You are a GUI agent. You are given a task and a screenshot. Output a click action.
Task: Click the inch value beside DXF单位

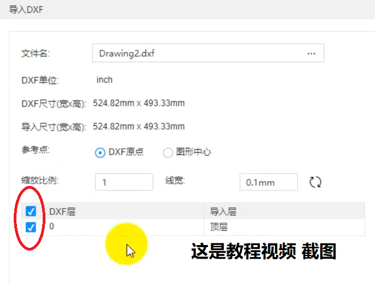105,80
